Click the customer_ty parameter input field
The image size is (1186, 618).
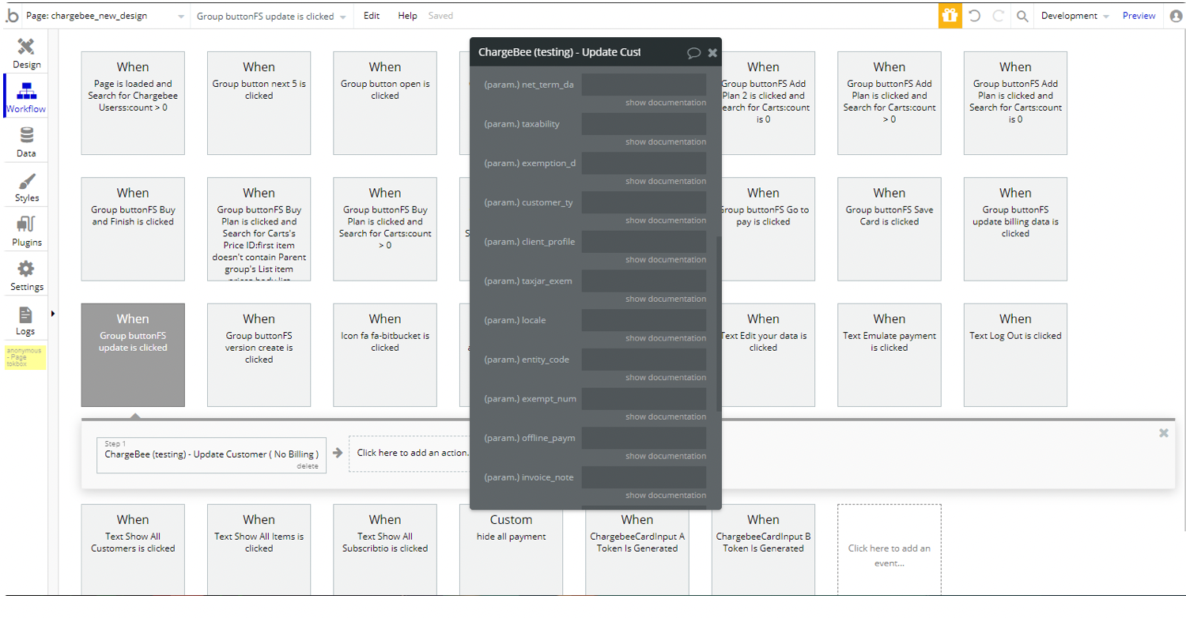(x=644, y=202)
